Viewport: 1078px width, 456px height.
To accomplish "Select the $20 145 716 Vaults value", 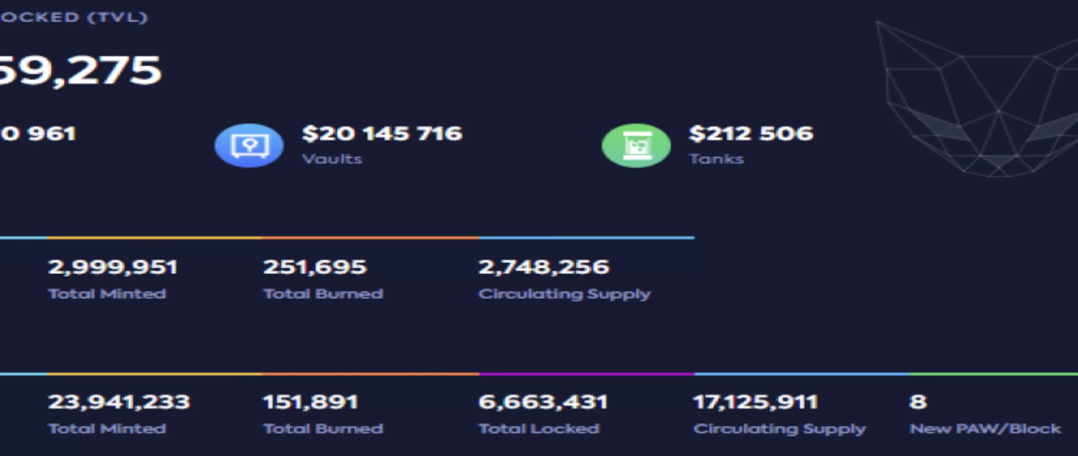I will click(382, 133).
